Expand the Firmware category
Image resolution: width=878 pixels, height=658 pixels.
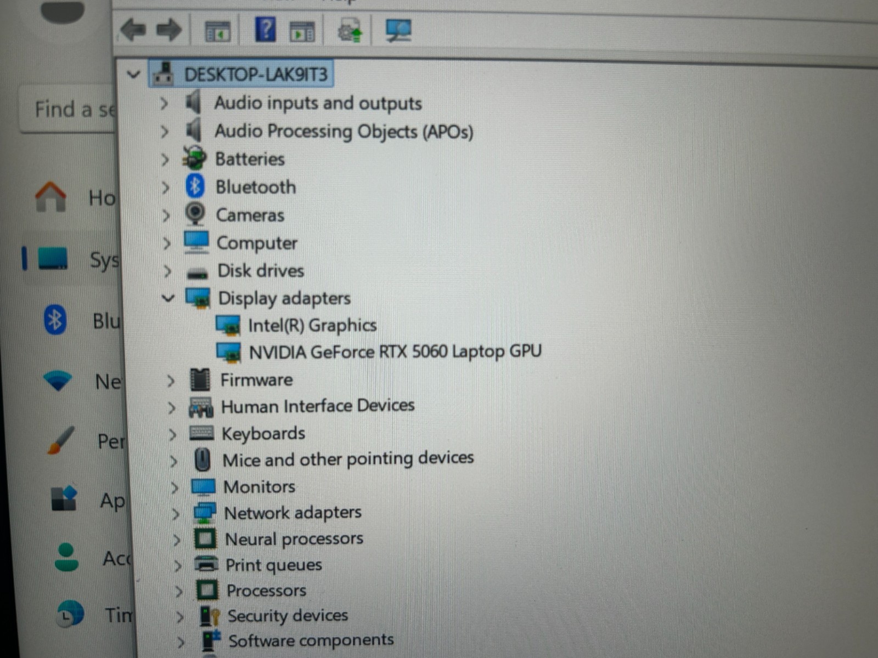point(171,381)
